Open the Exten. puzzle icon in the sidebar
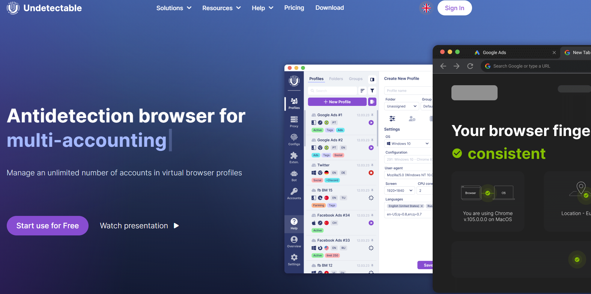This screenshot has height=294, width=591. coord(294,158)
